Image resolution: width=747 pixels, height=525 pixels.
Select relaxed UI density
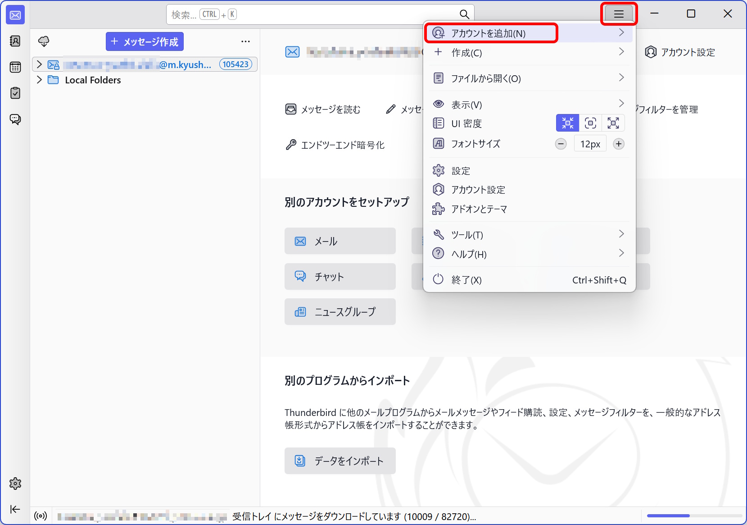pos(613,123)
